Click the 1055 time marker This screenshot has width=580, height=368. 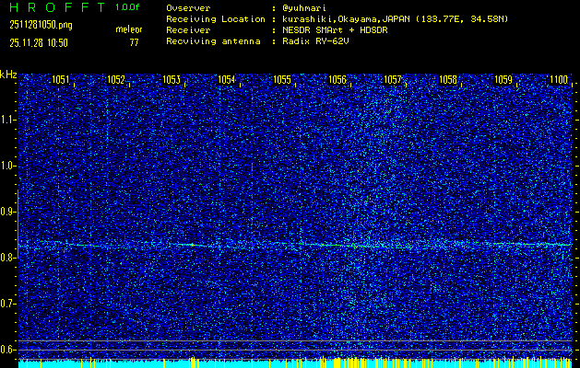(282, 80)
